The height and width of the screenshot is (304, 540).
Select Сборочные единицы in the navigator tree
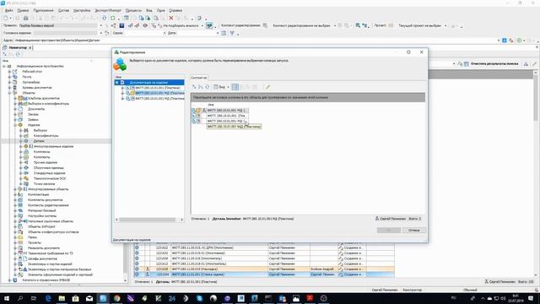coord(49,168)
